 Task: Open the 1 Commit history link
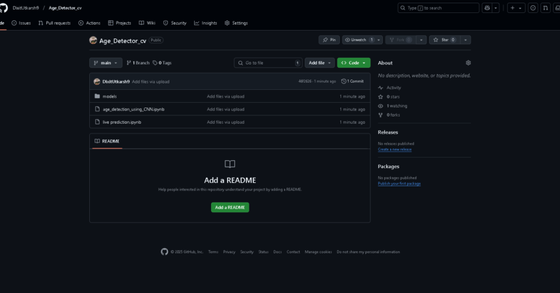[x=352, y=81]
